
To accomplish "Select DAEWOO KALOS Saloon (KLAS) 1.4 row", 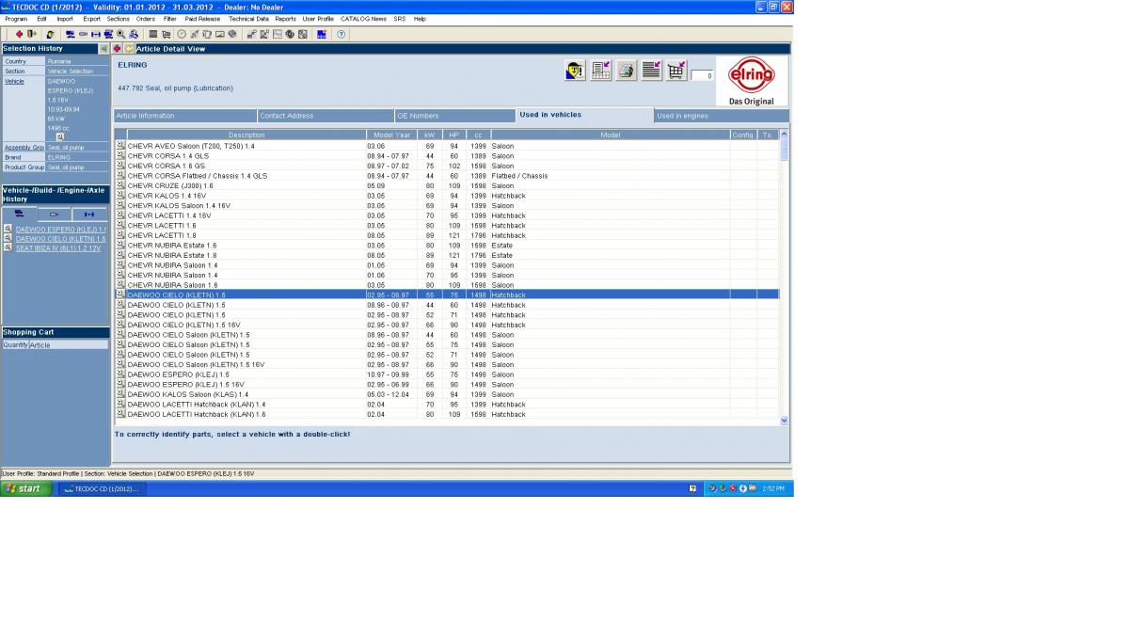I will [x=447, y=394].
